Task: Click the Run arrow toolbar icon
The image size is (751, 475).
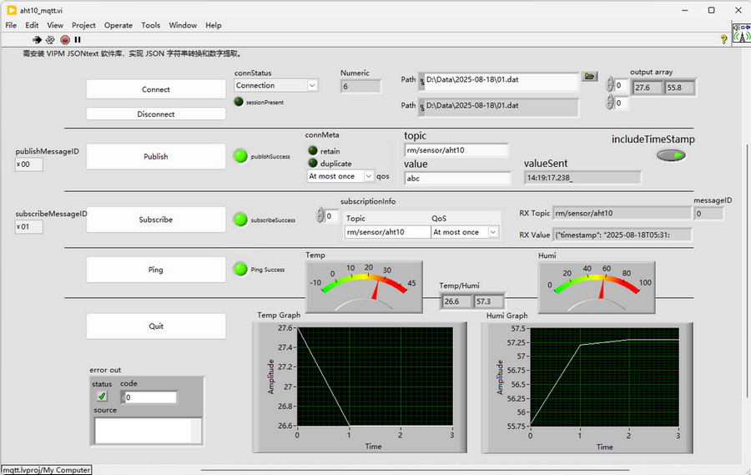Action: pos(37,40)
